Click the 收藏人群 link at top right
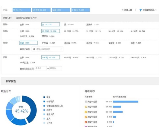Image resolution: width=159 pixels, height=127 pixels. pos(128,10)
